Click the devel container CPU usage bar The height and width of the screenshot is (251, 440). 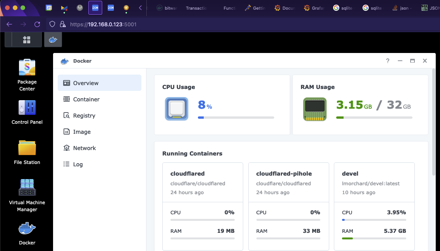(x=374, y=220)
